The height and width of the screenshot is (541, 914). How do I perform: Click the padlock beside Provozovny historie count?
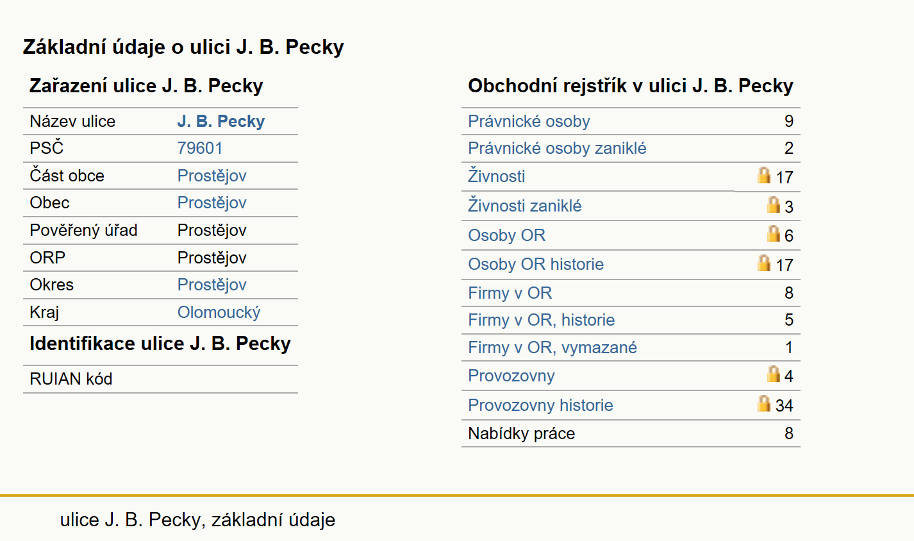coord(763,403)
